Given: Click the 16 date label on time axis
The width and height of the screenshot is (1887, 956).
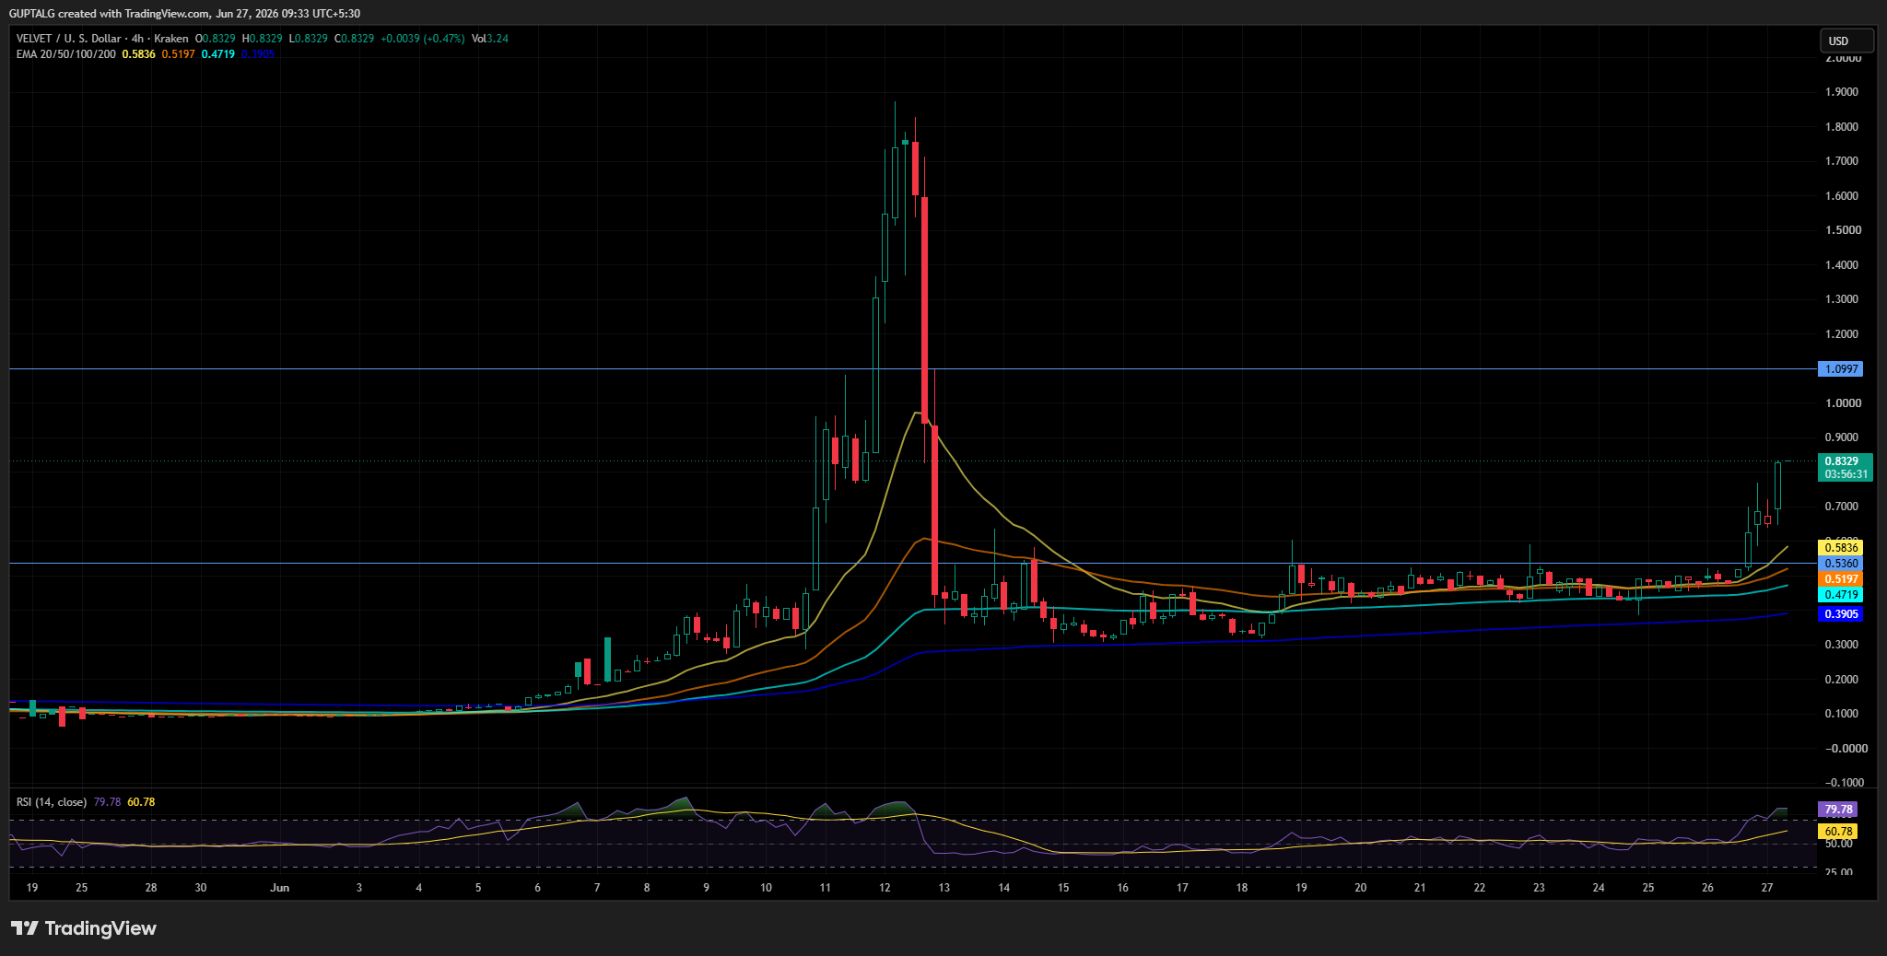Looking at the screenshot, I should [1123, 888].
